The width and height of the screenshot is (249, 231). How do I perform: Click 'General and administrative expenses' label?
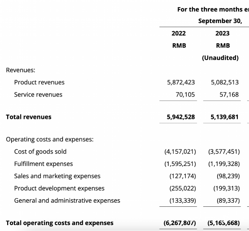pyautogui.click(x=67, y=201)
